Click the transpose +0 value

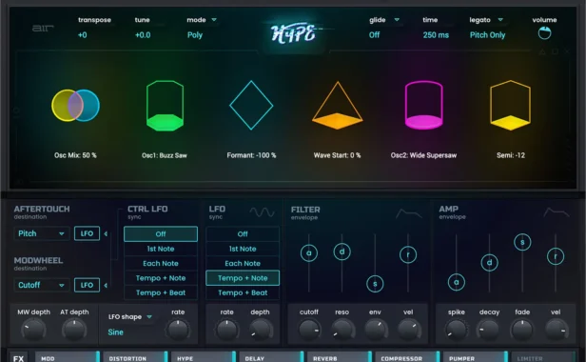[x=83, y=35]
